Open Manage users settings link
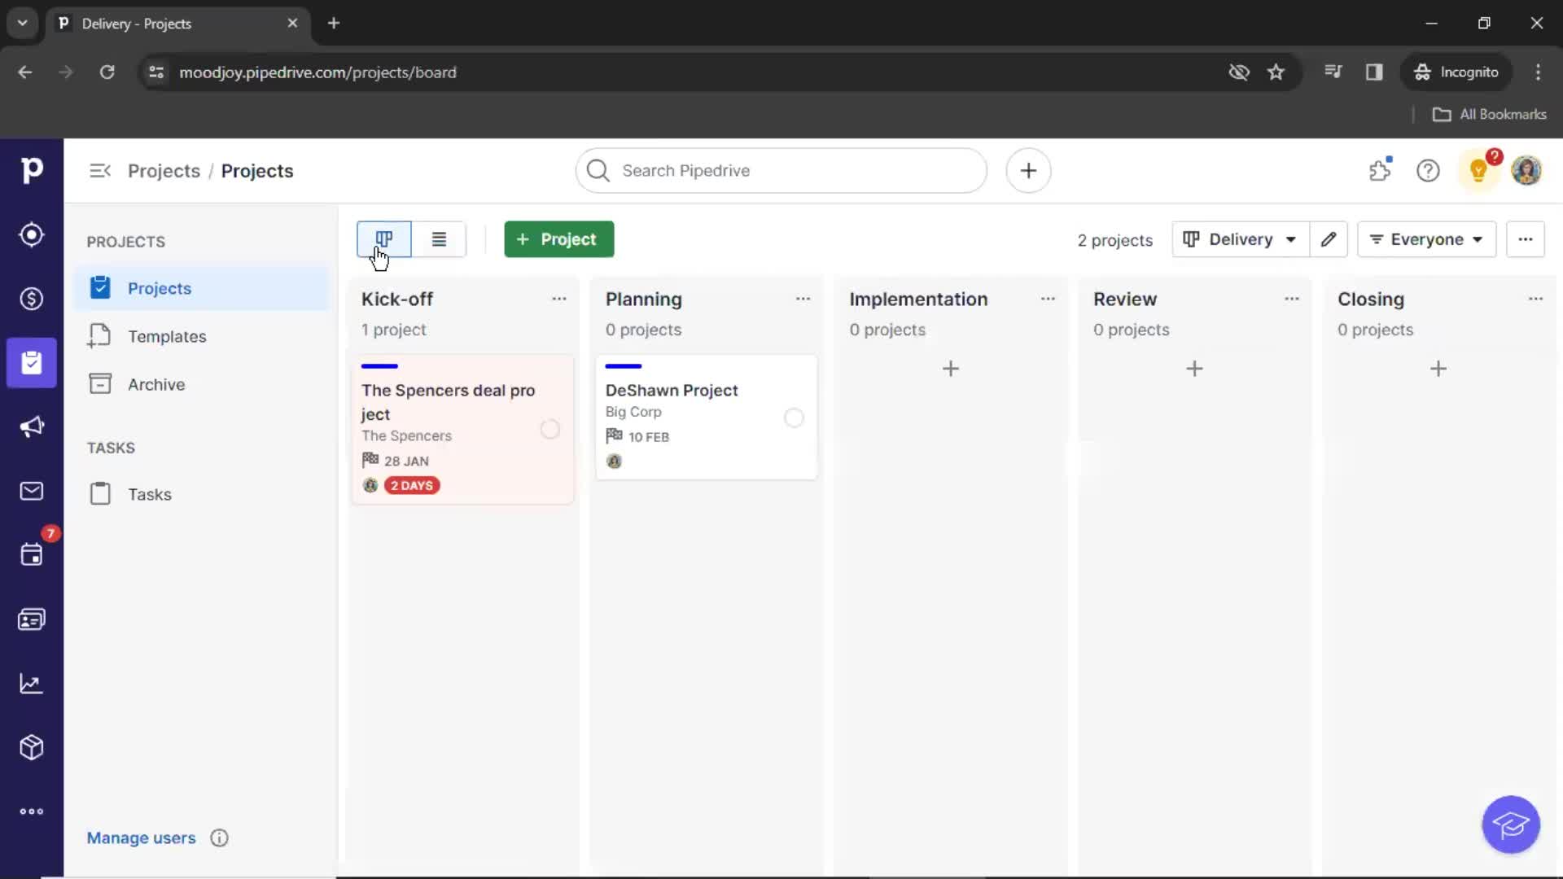The image size is (1563, 879). [141, 837]
